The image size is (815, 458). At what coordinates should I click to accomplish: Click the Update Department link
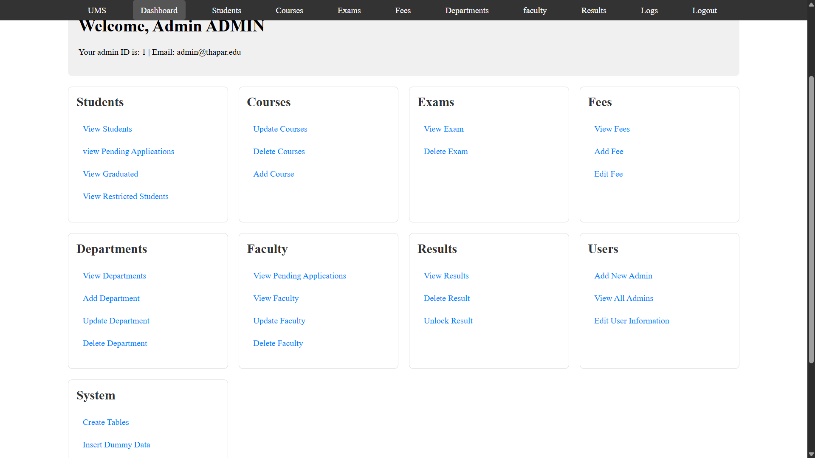[116, 320]
